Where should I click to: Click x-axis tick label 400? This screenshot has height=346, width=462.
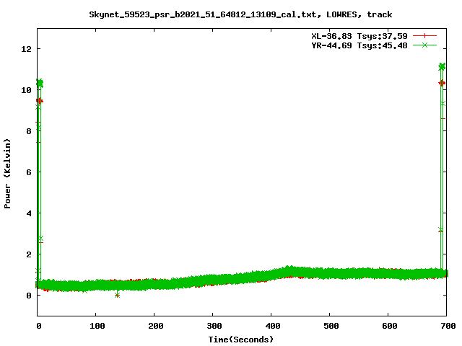(x=273, y=326)
